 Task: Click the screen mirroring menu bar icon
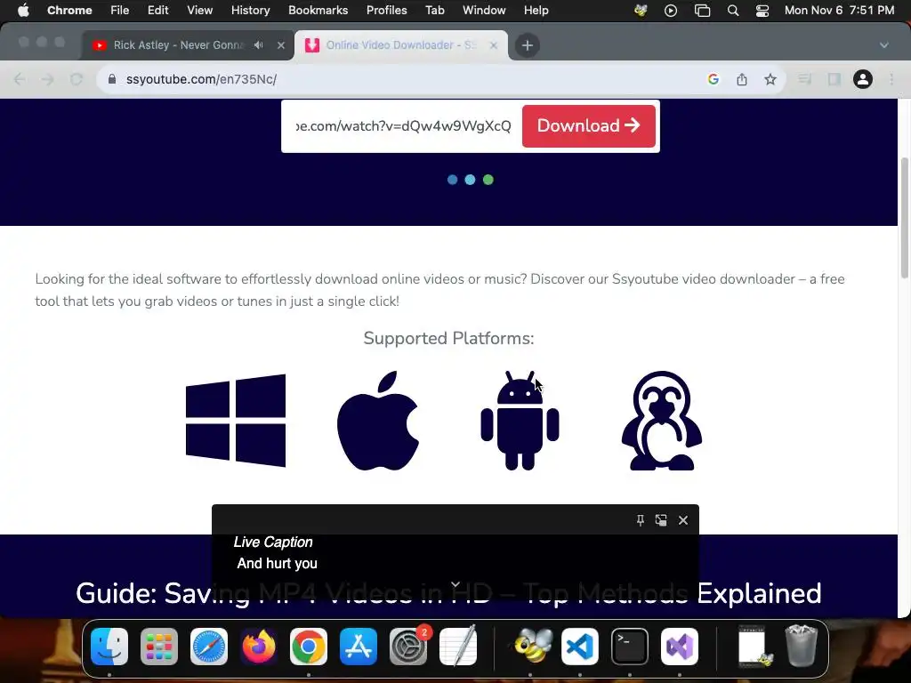point(703,11)
